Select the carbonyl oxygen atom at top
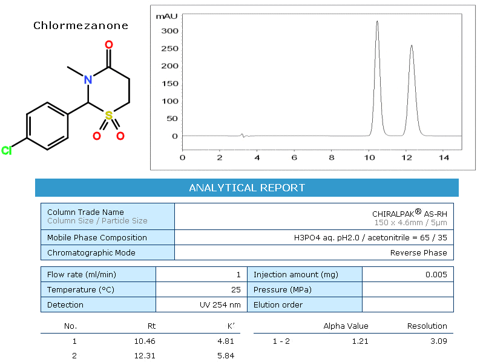 (x=108, y=45)
